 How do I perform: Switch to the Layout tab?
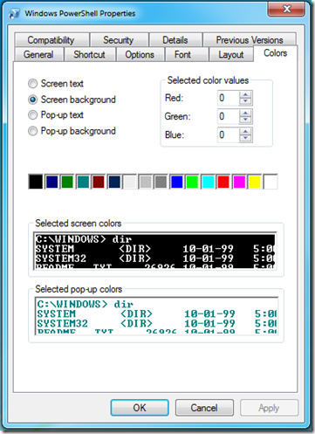(x=231, y=54)
